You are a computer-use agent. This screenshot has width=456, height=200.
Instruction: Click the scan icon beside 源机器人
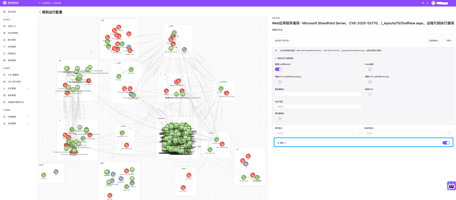360,133
